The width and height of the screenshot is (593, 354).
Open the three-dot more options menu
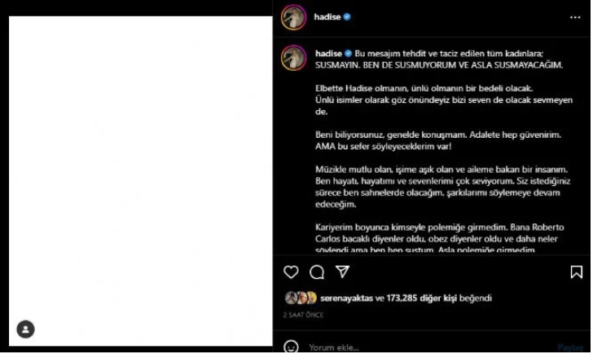575,17
